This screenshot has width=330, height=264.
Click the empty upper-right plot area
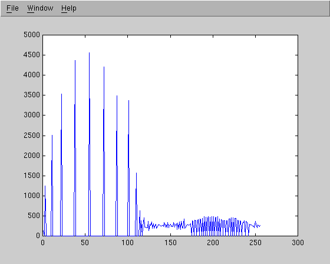coord(242,105)
